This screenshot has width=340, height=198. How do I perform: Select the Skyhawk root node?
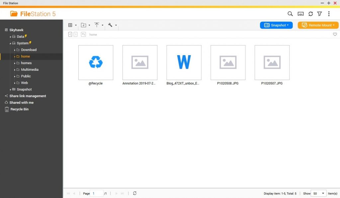click(16, 30)
